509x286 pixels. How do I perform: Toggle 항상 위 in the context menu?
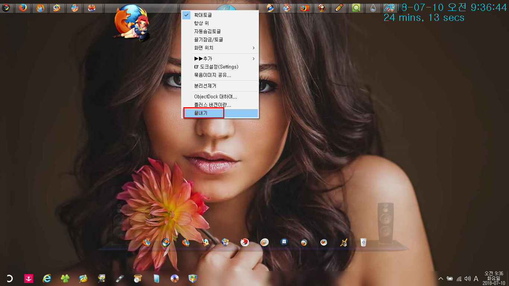coord(220,23)
